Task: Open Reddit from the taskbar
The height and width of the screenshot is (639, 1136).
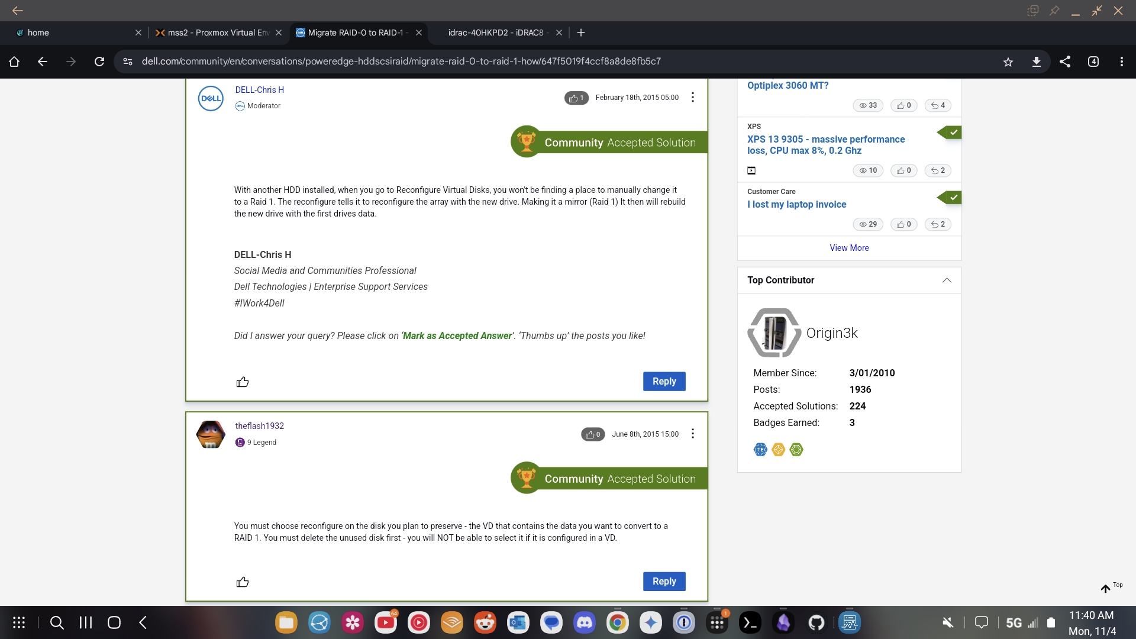Action: tap(485, 622)
